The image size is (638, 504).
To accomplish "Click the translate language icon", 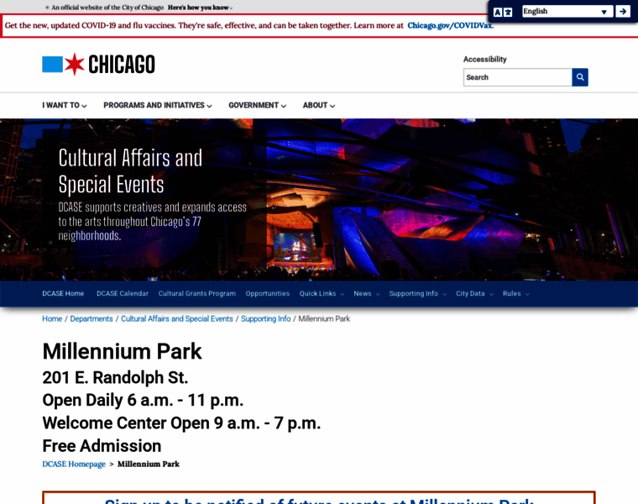I will (503, 12).
